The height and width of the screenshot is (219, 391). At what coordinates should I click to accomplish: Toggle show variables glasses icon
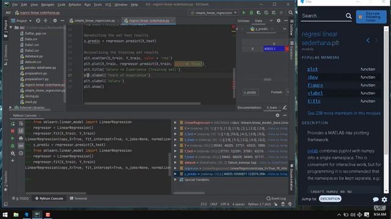point(21,146)
